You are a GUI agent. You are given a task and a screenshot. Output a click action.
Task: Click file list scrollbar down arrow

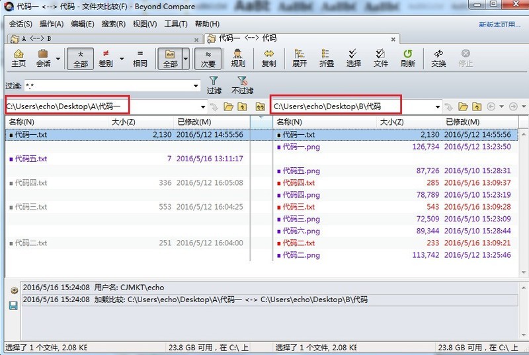click(524, 272)
